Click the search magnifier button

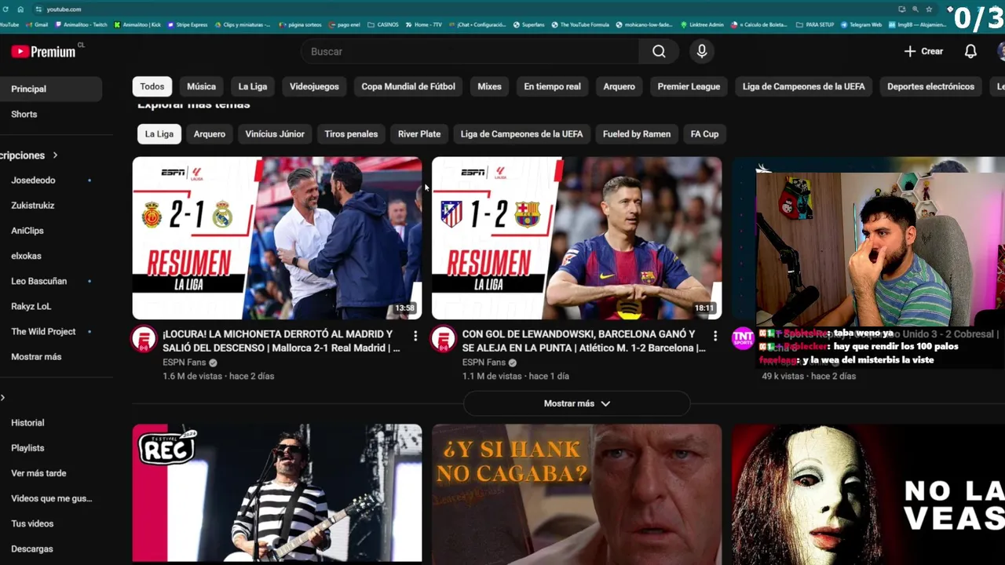pos(659,51)
